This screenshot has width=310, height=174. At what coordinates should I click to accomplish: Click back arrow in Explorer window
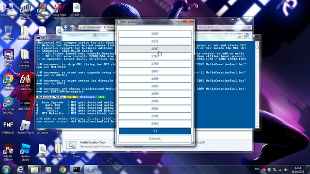click(x=66, y=27)
